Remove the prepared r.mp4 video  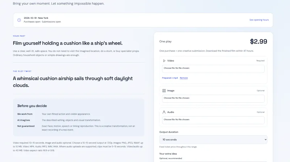tap(184, 78)
